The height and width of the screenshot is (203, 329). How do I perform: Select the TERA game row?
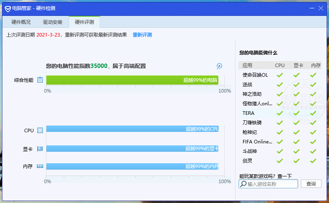[280, 113]
